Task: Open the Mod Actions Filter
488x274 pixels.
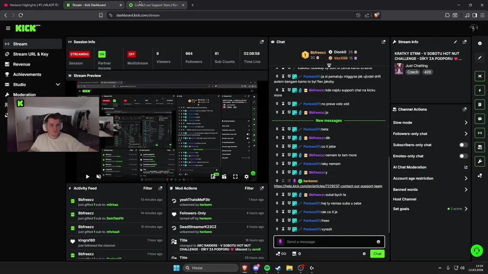Action: (x=249, y=188)
